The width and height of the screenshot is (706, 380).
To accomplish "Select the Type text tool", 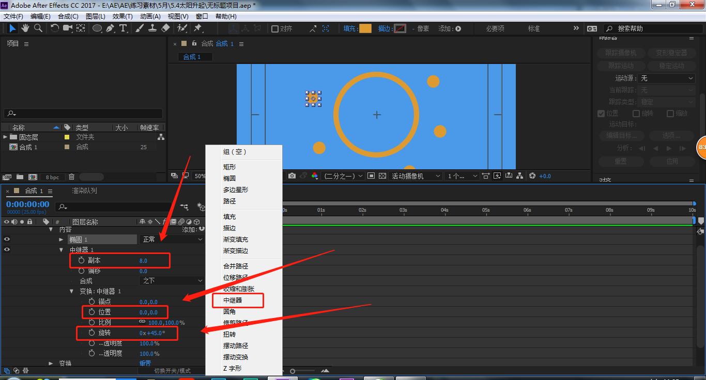I will point(123,28).
